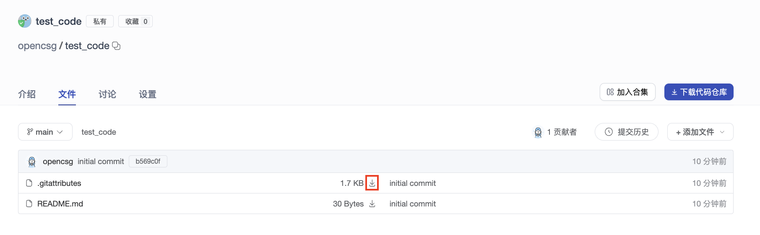Switch to the 讨论 tab

point(107,94)
